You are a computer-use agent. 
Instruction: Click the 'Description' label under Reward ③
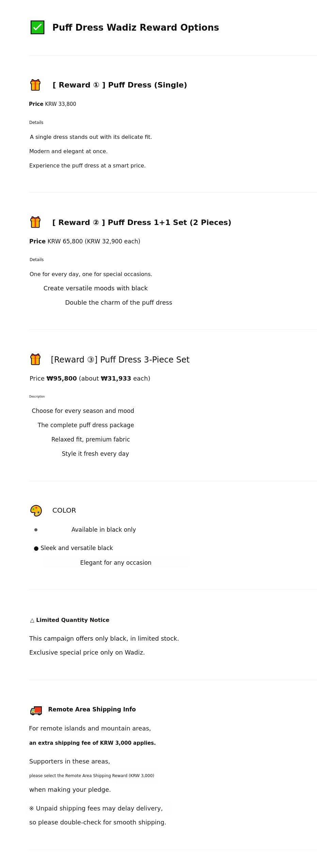click(x=37, y=397)
